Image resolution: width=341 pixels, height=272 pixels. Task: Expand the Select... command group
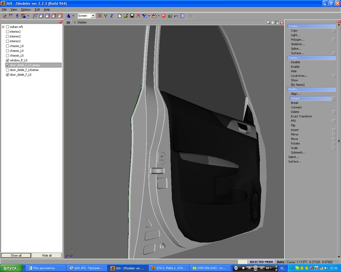point(294,157)
